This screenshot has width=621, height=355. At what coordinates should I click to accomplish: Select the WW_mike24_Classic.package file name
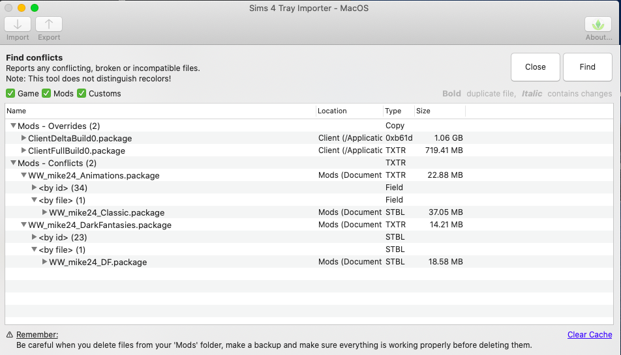107,213
